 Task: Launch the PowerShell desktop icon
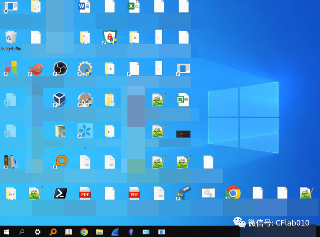[x=60, y=193]
